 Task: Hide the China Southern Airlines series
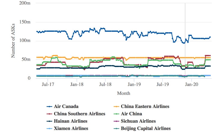coord(80,114)
